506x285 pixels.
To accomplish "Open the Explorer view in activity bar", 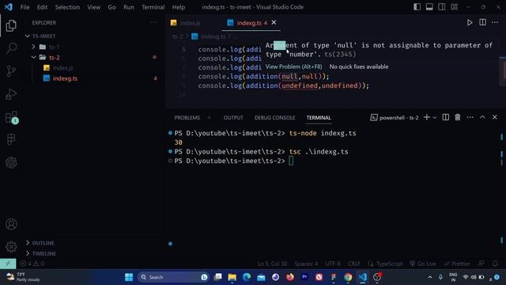I will pos(11,26).
